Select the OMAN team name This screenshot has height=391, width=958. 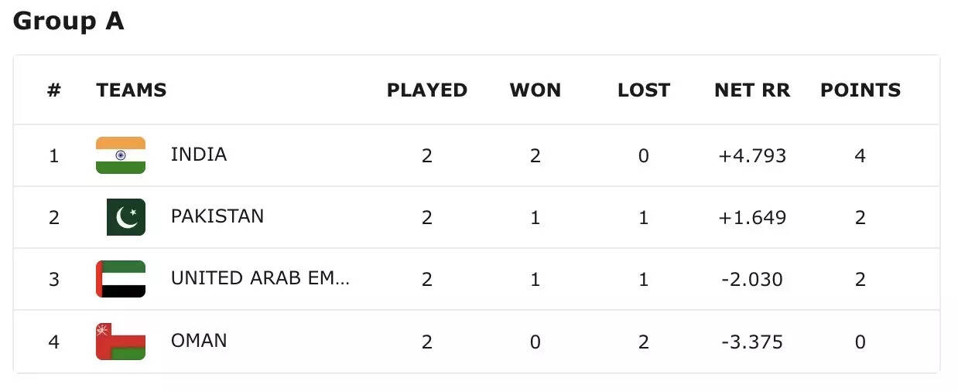pos(199,341)
